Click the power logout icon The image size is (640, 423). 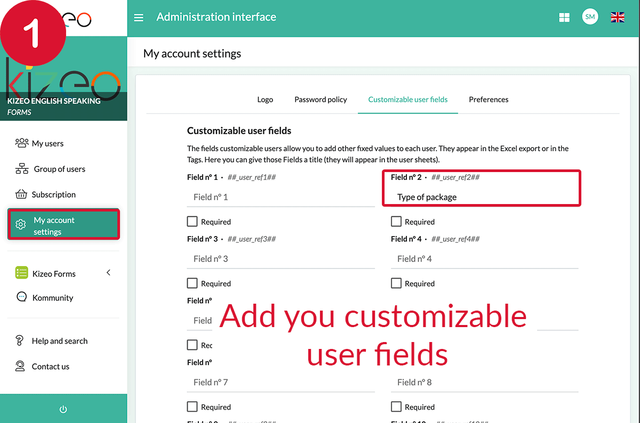[x=63, y=409]
